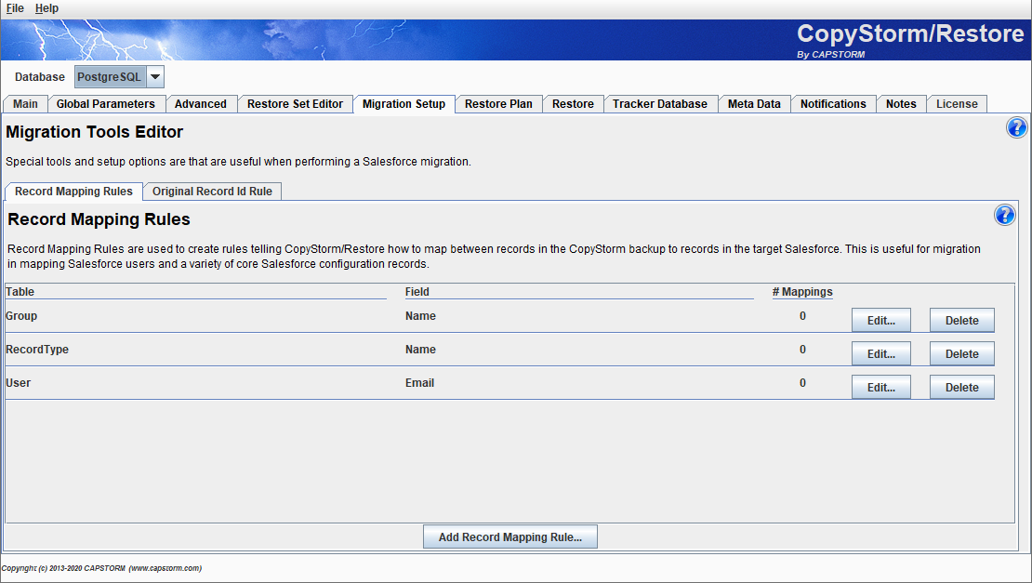Image resolution: width=1032 pixels, height=583 pixels.
Task: Open help icon beside Record Mapping Rules
Action: [1004, 215]
